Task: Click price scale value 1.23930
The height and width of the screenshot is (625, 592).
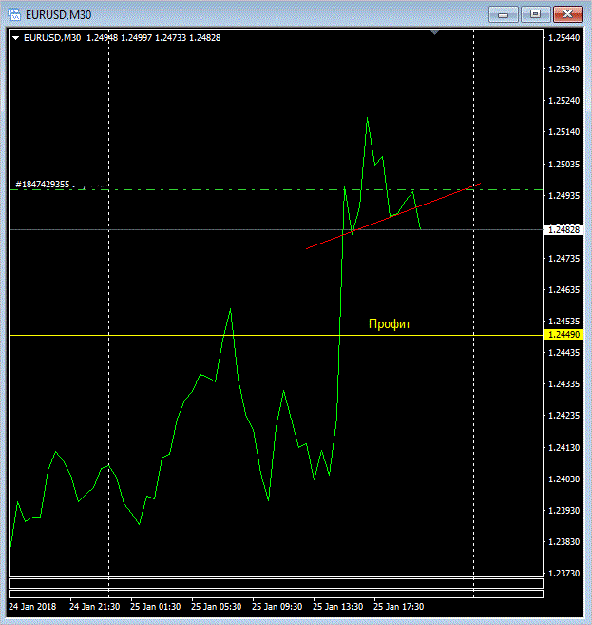Action: pos(564,511)
